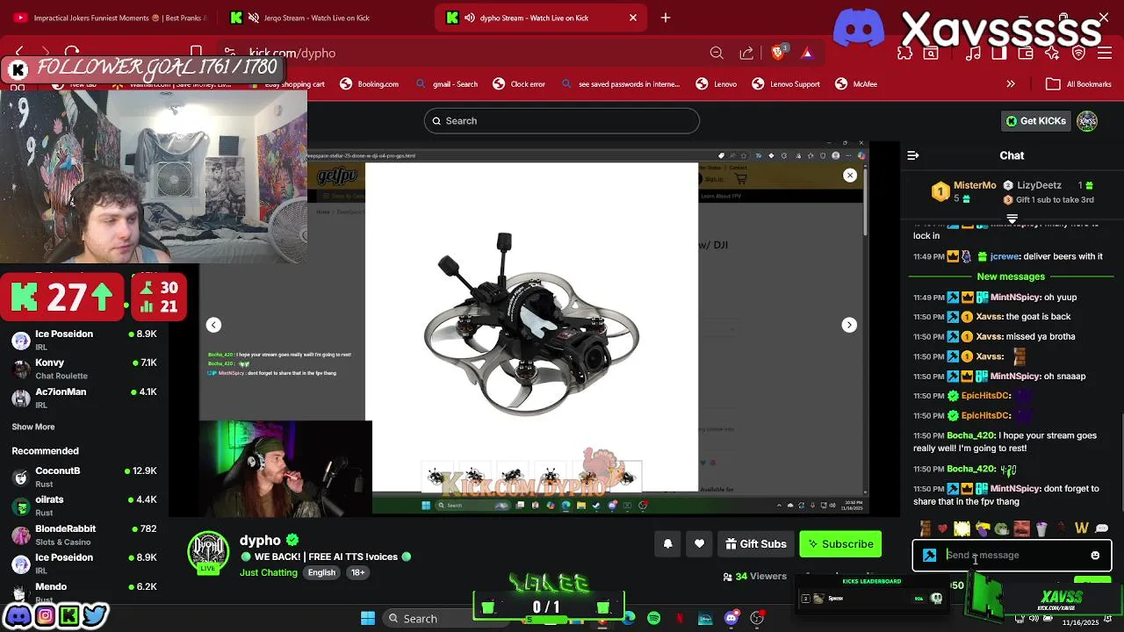This screenshot has width=1124, height=632.
Task: Open CoconutB recommended channel
Action: tap(84, 477)
